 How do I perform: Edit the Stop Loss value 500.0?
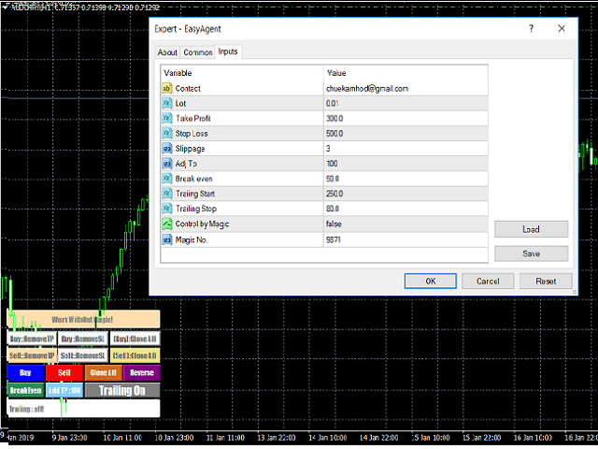[406, 134]
